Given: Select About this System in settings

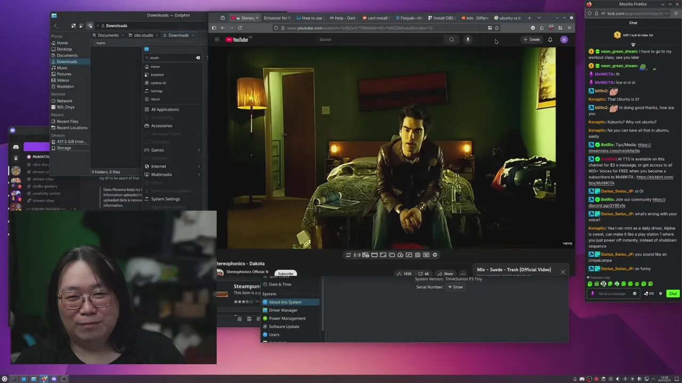Looking at the screenshot, I should (290, 302).
